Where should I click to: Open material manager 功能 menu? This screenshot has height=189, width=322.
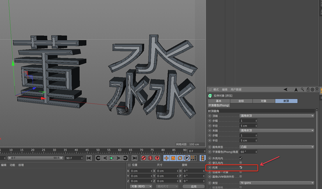[12, 165]
